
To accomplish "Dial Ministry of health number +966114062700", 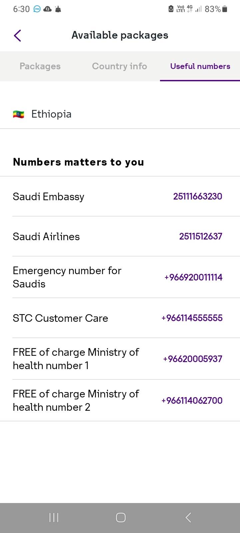I will click(192, 400).
